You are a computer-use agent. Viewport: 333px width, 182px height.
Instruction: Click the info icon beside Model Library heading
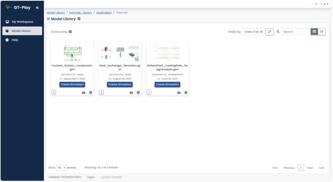click(x=79, y=19)
